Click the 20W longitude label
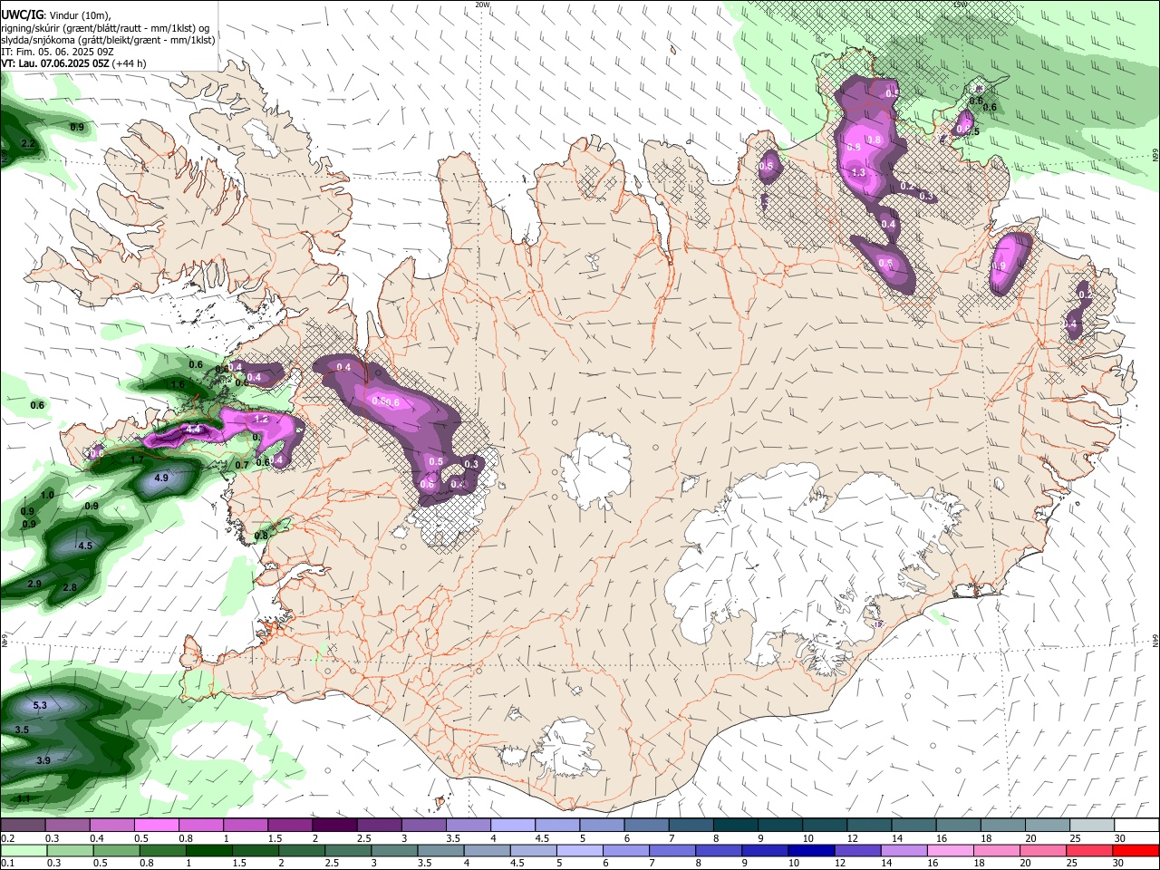 pos(482,5)
